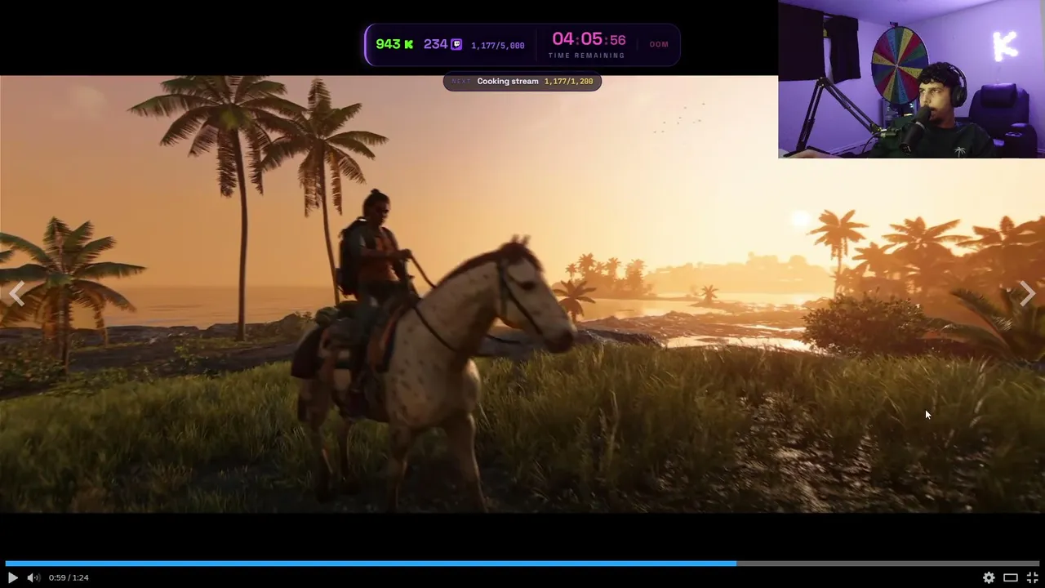
Task: Mute the video with the speaker icon
Action: (x=33, y=577)
